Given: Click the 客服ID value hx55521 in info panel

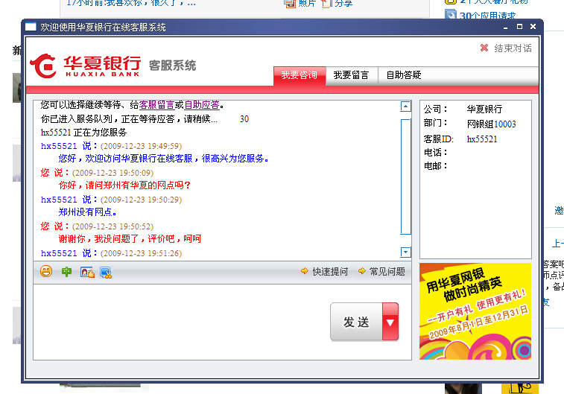Looking at the screenshot, I should click(482, 139).
